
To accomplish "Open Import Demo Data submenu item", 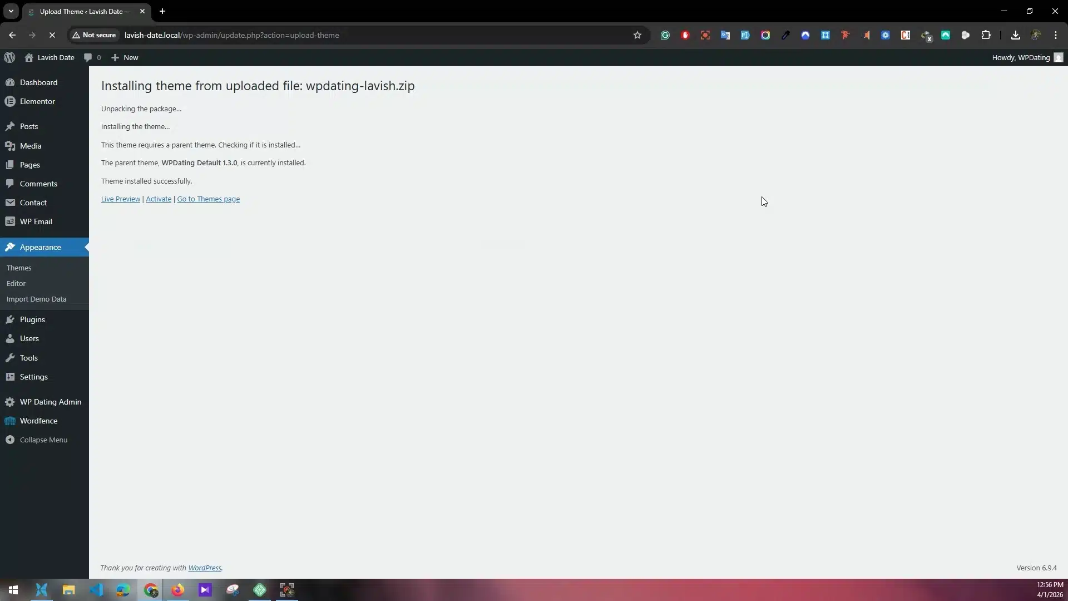I will tap(36, 299).
